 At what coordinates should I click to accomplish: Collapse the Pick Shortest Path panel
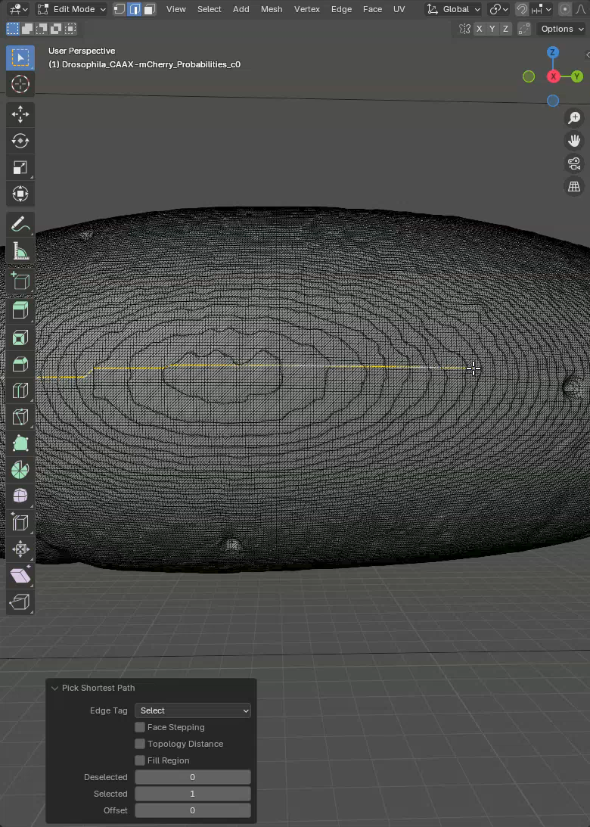(x=54, y=688)
